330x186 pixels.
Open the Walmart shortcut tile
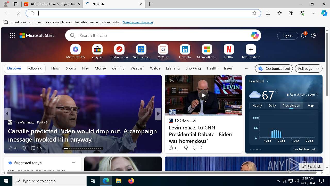pos(141,49)
